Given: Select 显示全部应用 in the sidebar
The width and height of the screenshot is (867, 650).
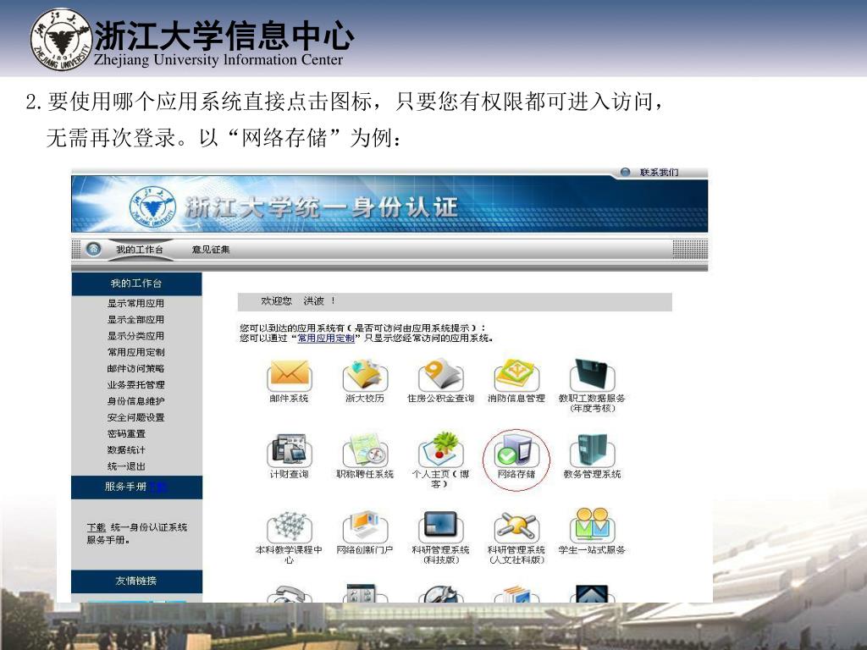Looking at the screenshot, I should [136, 319].
